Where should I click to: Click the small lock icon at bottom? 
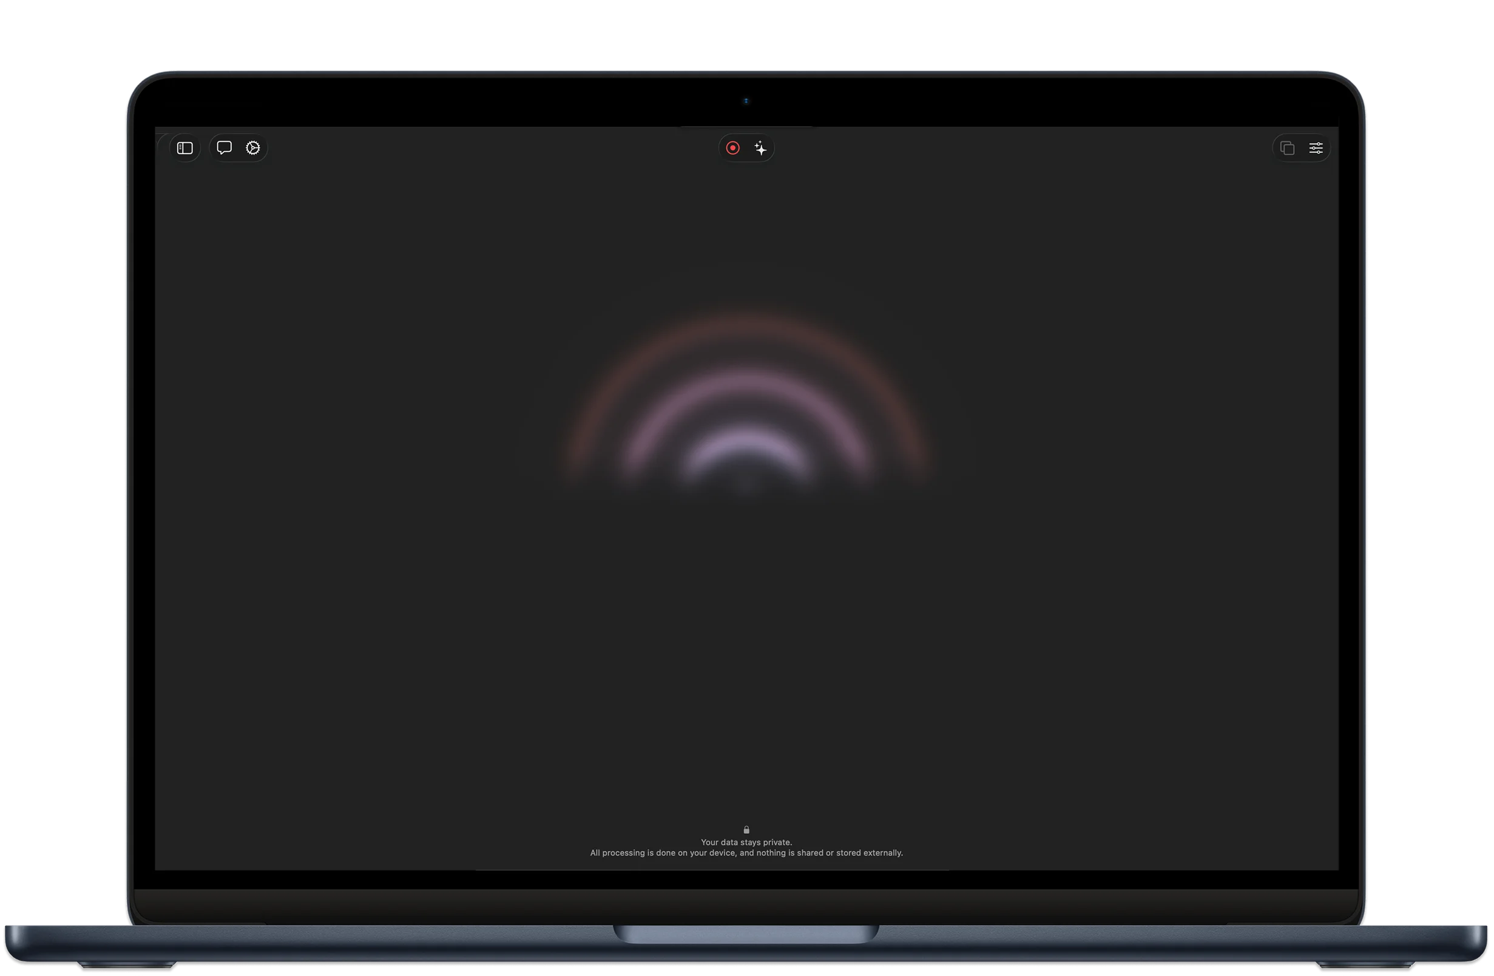pyautogui.click(x=746, y=830)
